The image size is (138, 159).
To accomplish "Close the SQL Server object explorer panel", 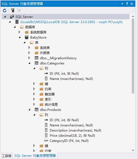I will click(132, 4).
